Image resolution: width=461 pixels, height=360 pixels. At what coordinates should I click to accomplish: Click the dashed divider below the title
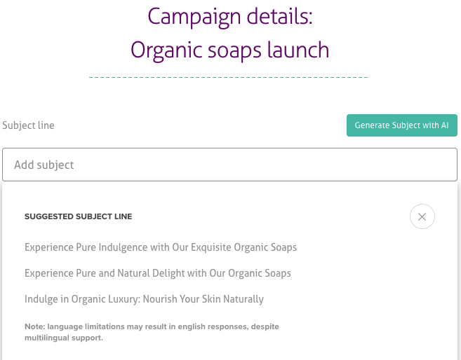(229, 76)
